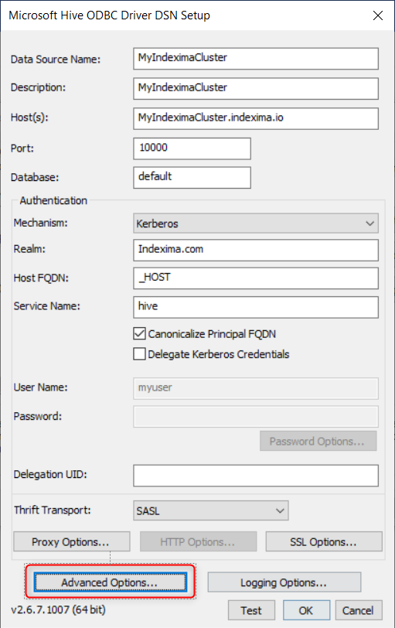Open Advanced Options dialog
The width and height of the screenshot is (395, 628).
(110, 582)
